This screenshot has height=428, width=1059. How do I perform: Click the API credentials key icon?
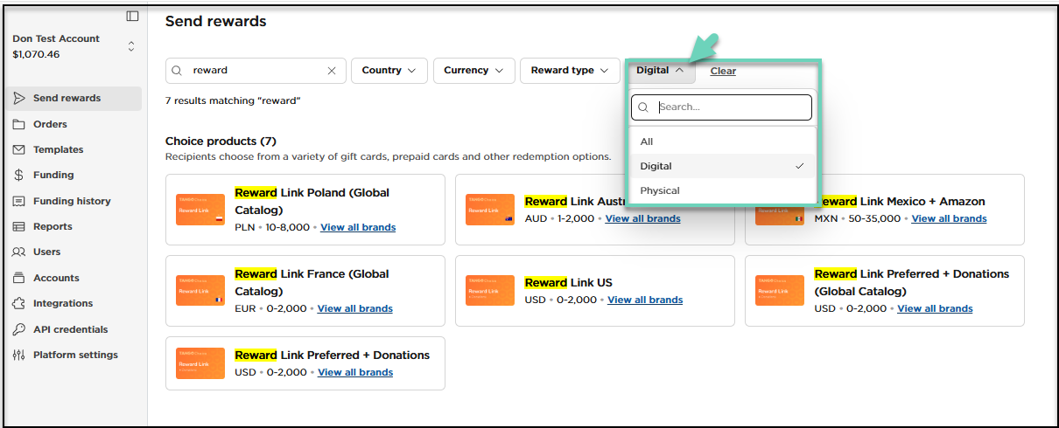18,329
